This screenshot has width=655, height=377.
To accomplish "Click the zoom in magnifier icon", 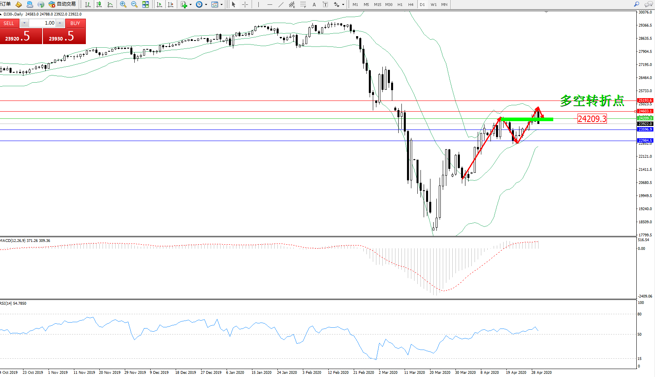I will click(x=123, y=4).
